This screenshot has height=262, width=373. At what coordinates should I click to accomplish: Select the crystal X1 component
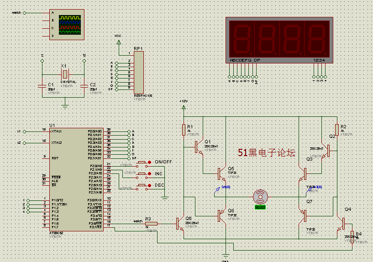click(65, 74)
